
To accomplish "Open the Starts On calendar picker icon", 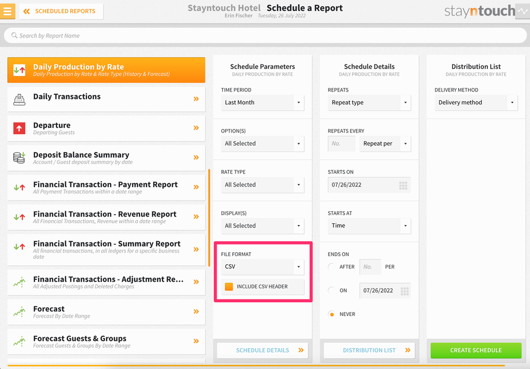I will (x=403, y=185).
